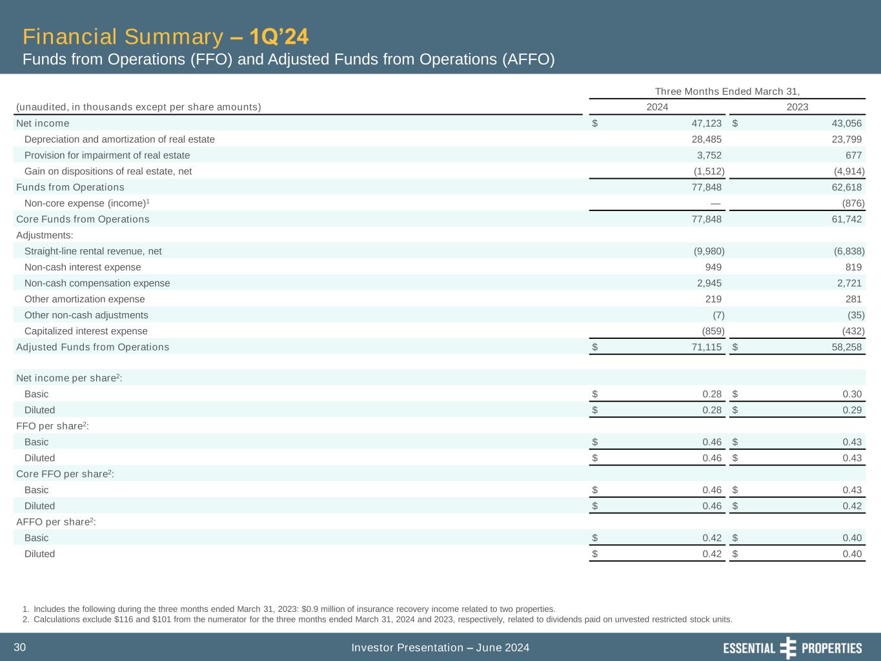This screenshot has height=661, width=881.
Task: Click Provision for impairment of real estate label
Action: [x=107, y=156]
